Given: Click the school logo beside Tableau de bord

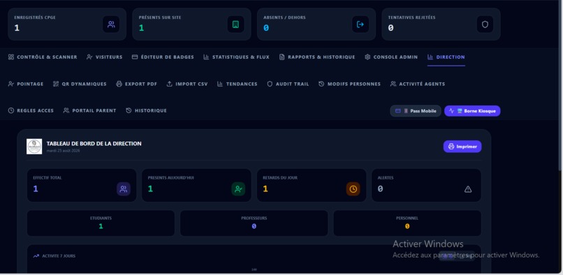Looking at the screenshot, I should (34, 147).
